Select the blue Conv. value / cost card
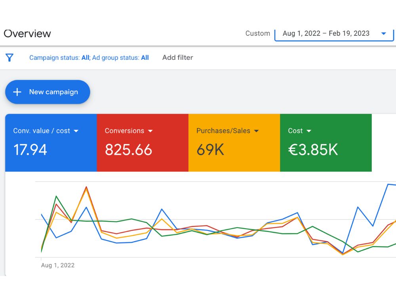The image size is (396, 297). [x=51, y=143]
